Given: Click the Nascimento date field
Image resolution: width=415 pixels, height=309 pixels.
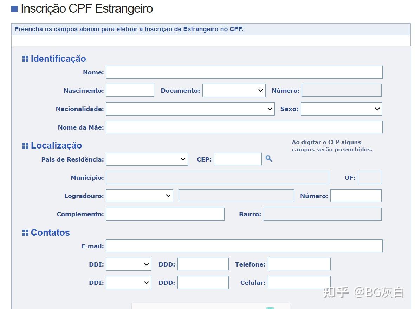Looking at the screenshot, I should [130, 90].
